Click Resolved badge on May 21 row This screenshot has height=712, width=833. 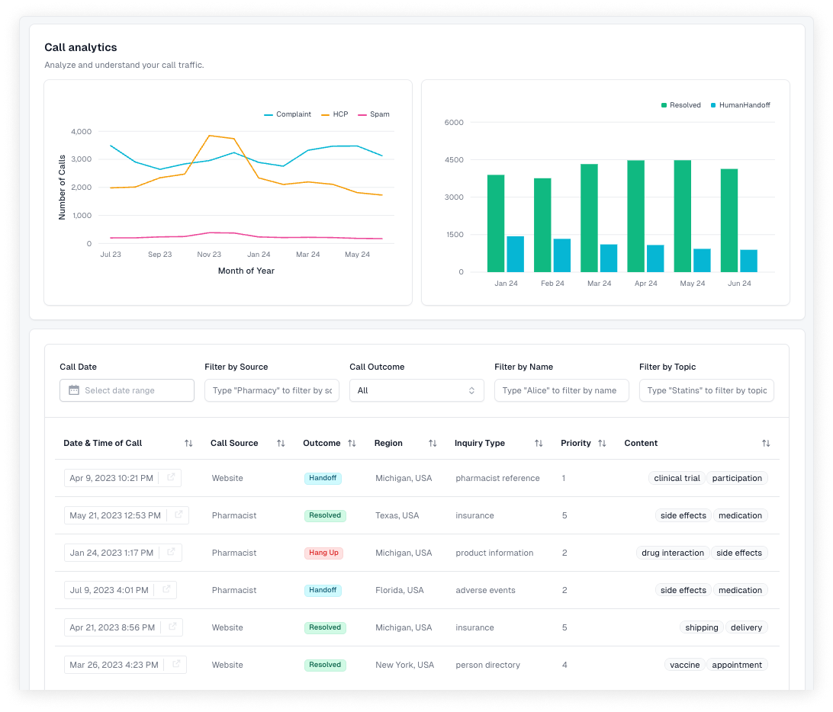point(325,515)
